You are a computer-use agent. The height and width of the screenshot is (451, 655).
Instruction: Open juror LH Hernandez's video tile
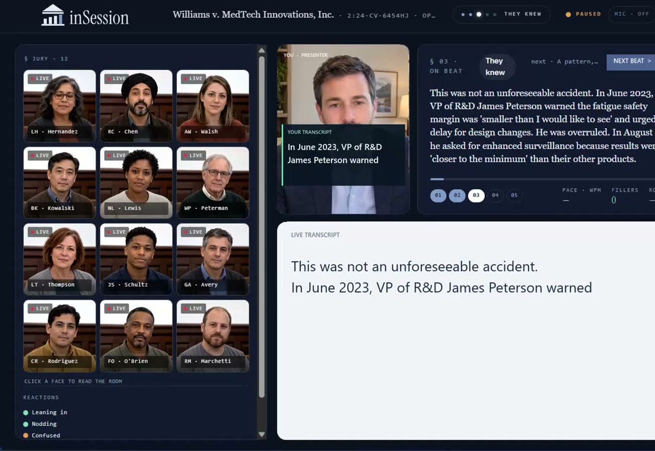(x=59, y=106)
